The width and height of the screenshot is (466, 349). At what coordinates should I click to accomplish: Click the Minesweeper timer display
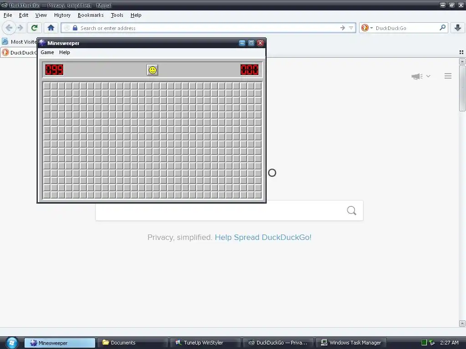point(250,70)
